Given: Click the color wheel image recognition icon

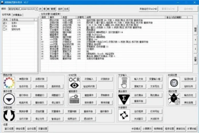Looking at the screenshot, I should 9,82.
